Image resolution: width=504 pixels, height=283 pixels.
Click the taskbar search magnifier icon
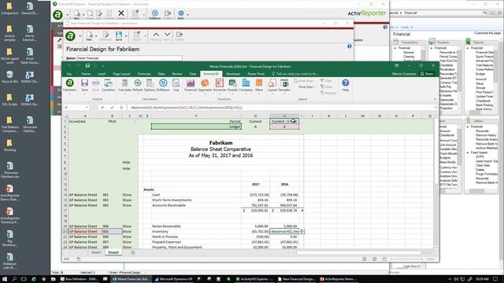[x=14, y=279]
